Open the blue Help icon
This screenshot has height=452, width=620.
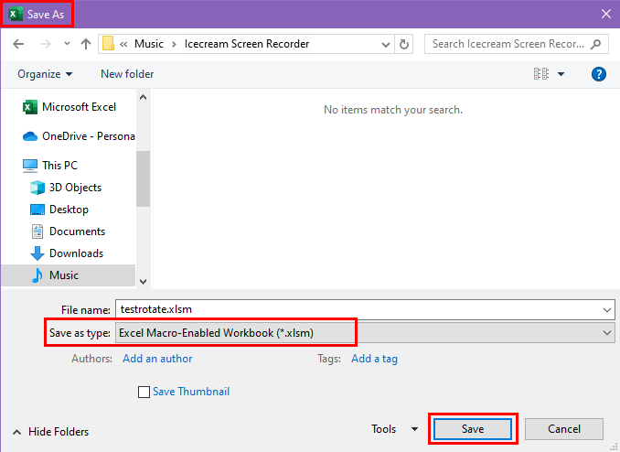[x=599, y=74]
